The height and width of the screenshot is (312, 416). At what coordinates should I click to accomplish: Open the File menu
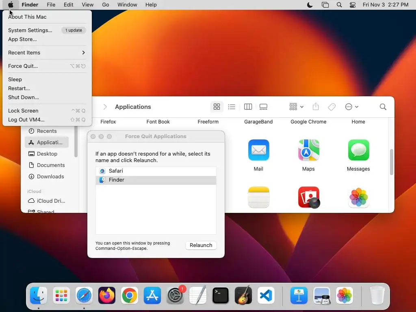51,5
